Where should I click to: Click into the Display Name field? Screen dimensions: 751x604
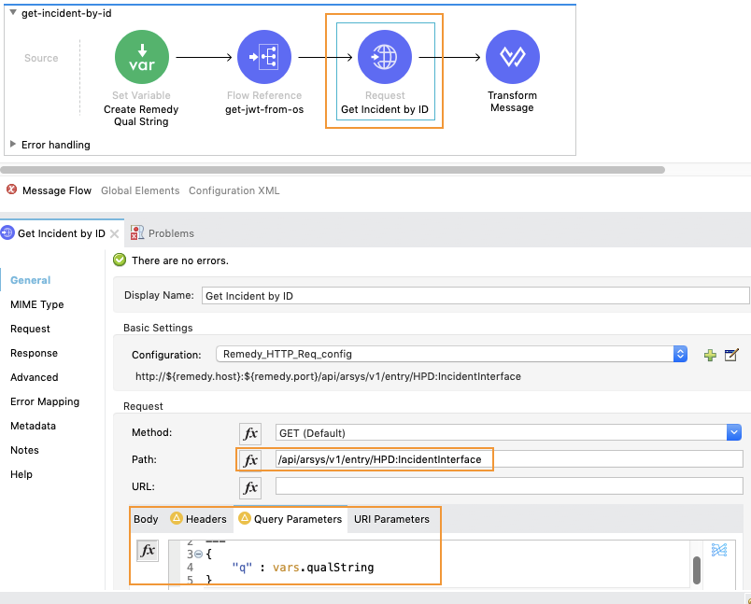(x=475, y=296)
